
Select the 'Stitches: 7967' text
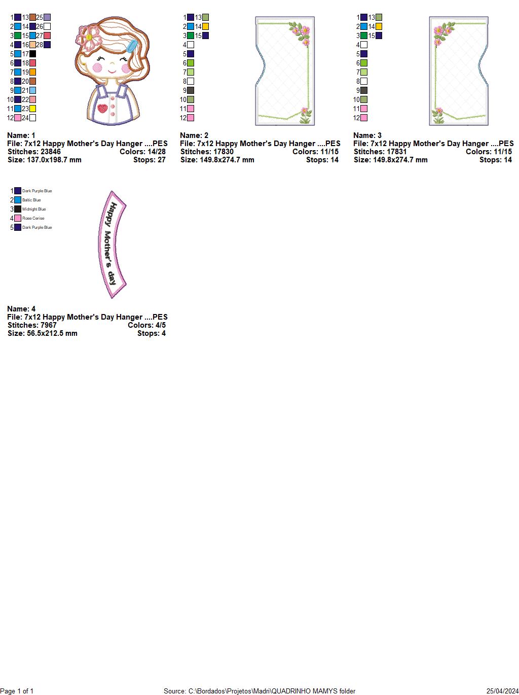(32, 325)
